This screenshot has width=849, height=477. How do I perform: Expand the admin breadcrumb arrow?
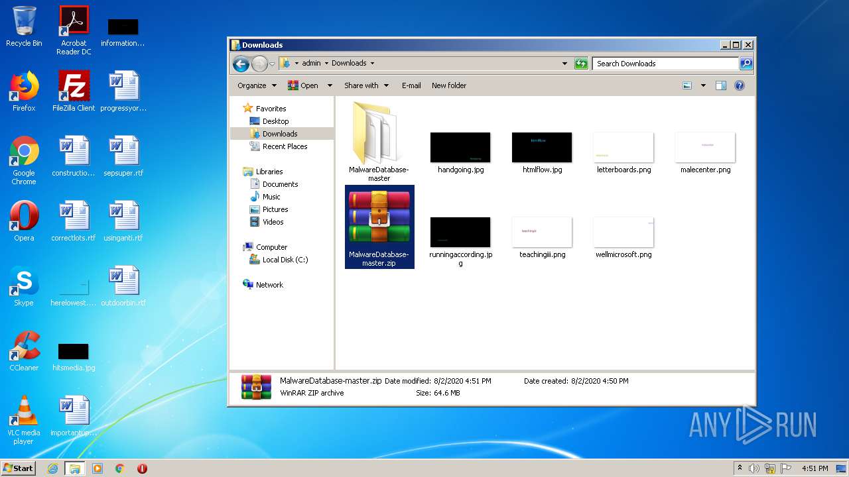coord(326,64)
